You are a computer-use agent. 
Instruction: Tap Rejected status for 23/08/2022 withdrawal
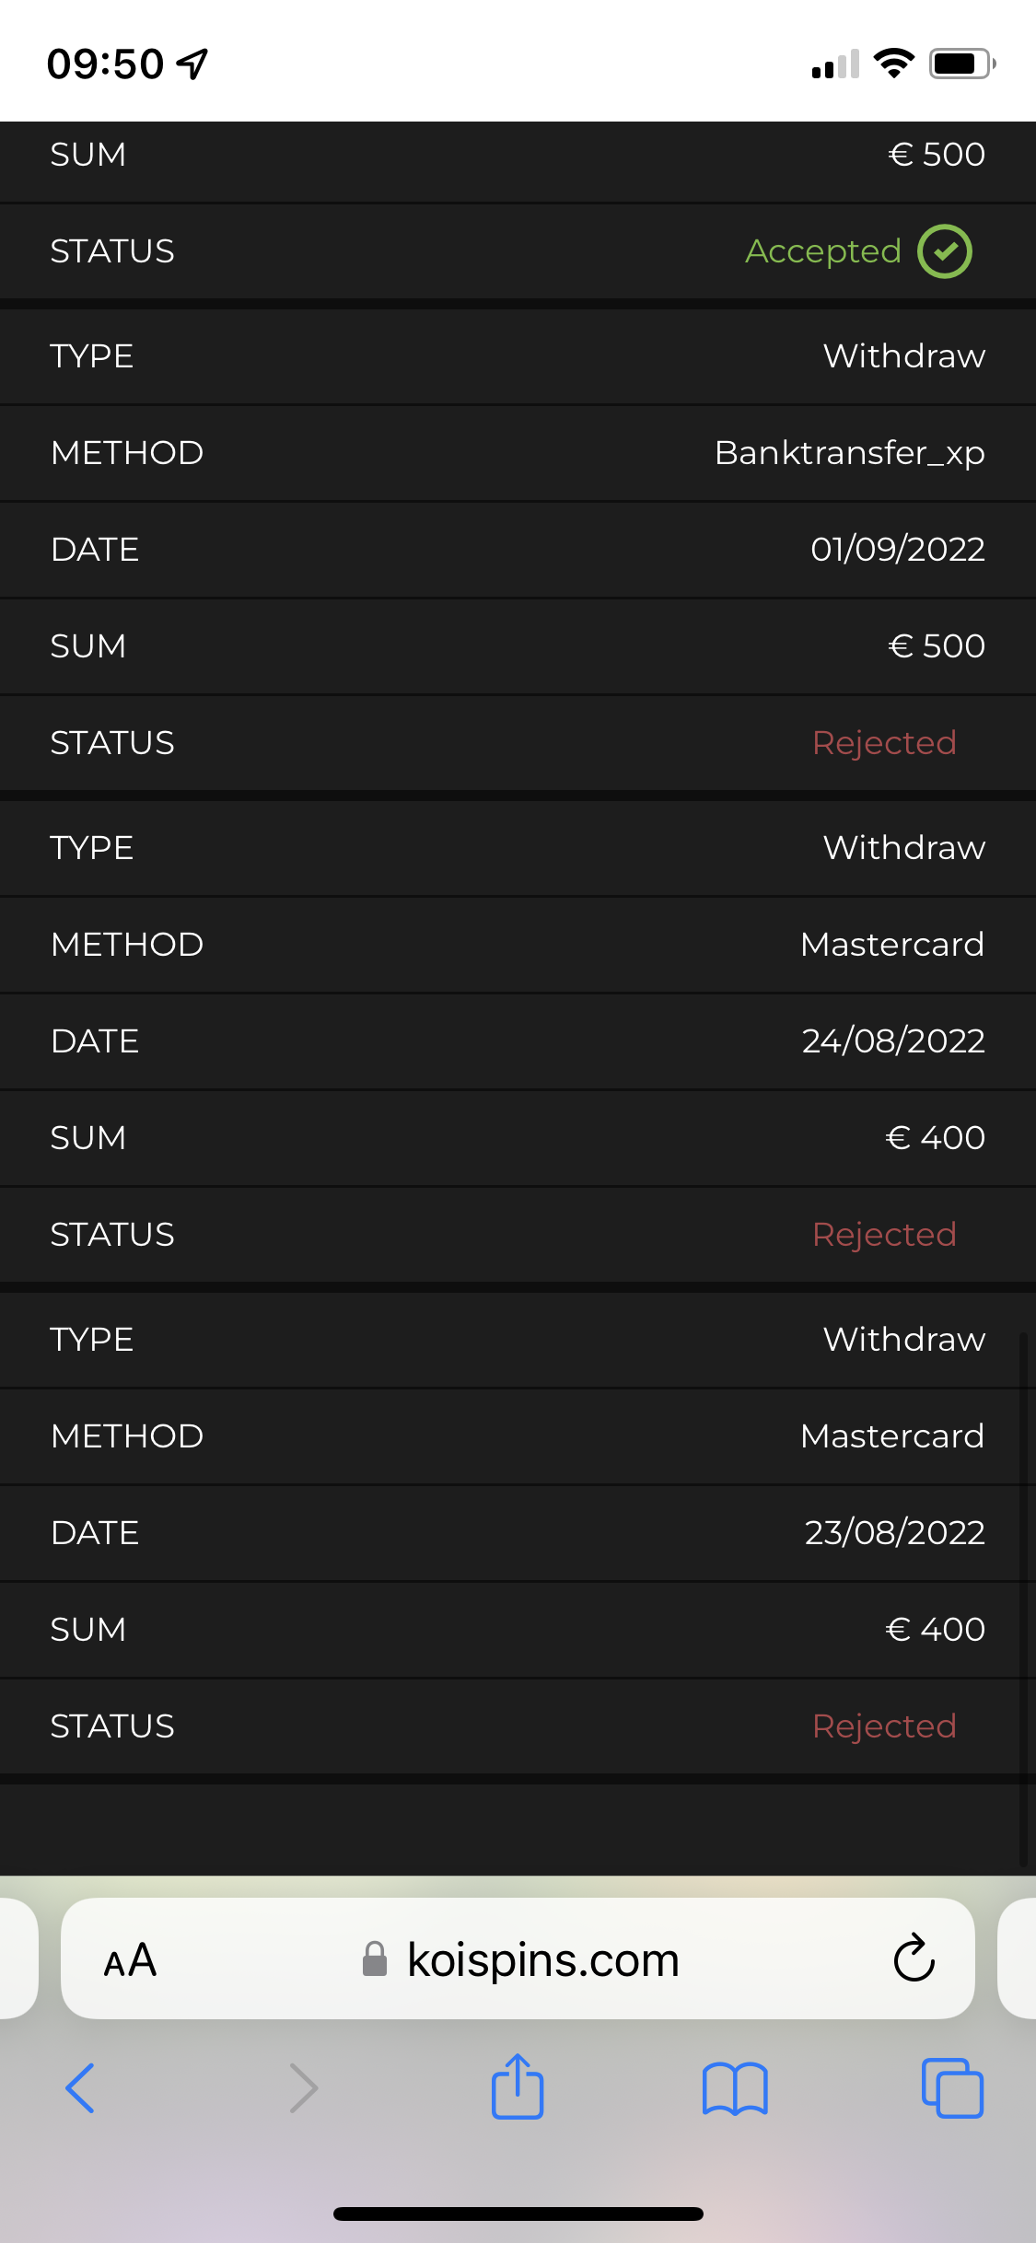click(x=884, y=1726)
